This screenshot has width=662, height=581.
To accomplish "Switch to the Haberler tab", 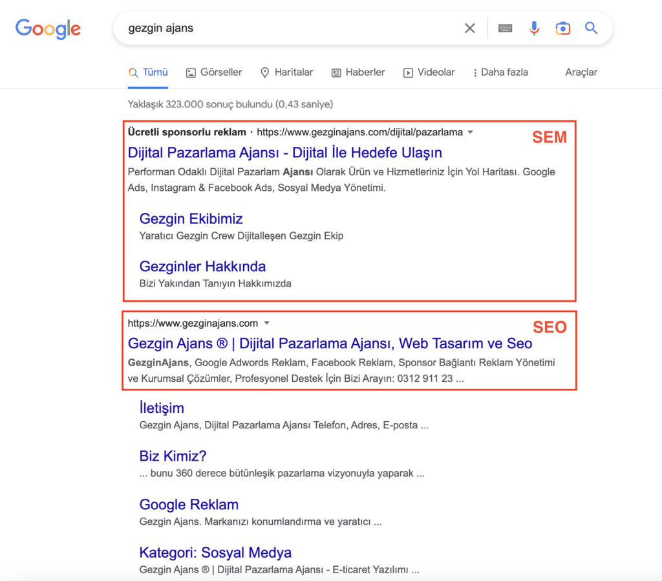I will 358,72.
